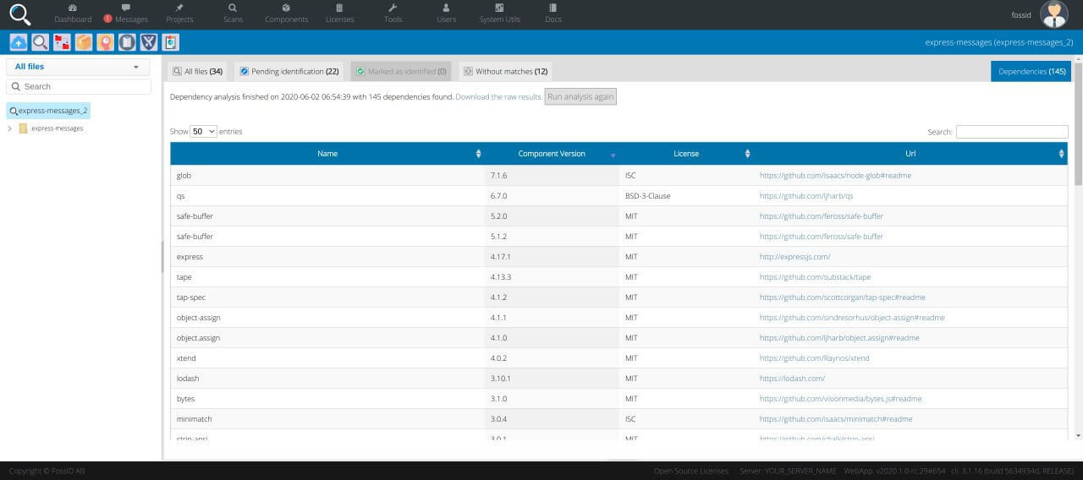Image resolution: width=1083 pixels, height=480 pixels.
Task: Open the visionmedia bytes.js readme link
Action: (840, 399)
